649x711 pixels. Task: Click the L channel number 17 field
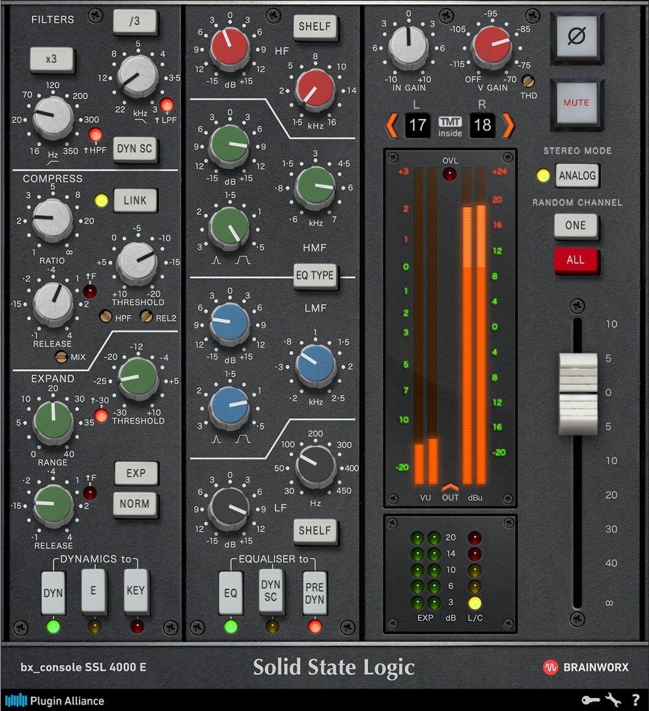pyautogui.click(x=417, y=125)
